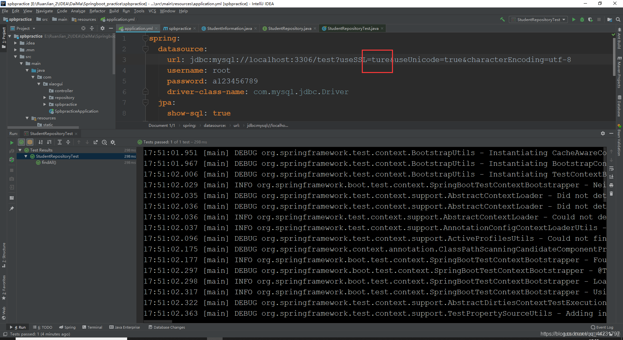Collapse all in the Project panel
The image size is (623, 340).
[x=92, y=28]
